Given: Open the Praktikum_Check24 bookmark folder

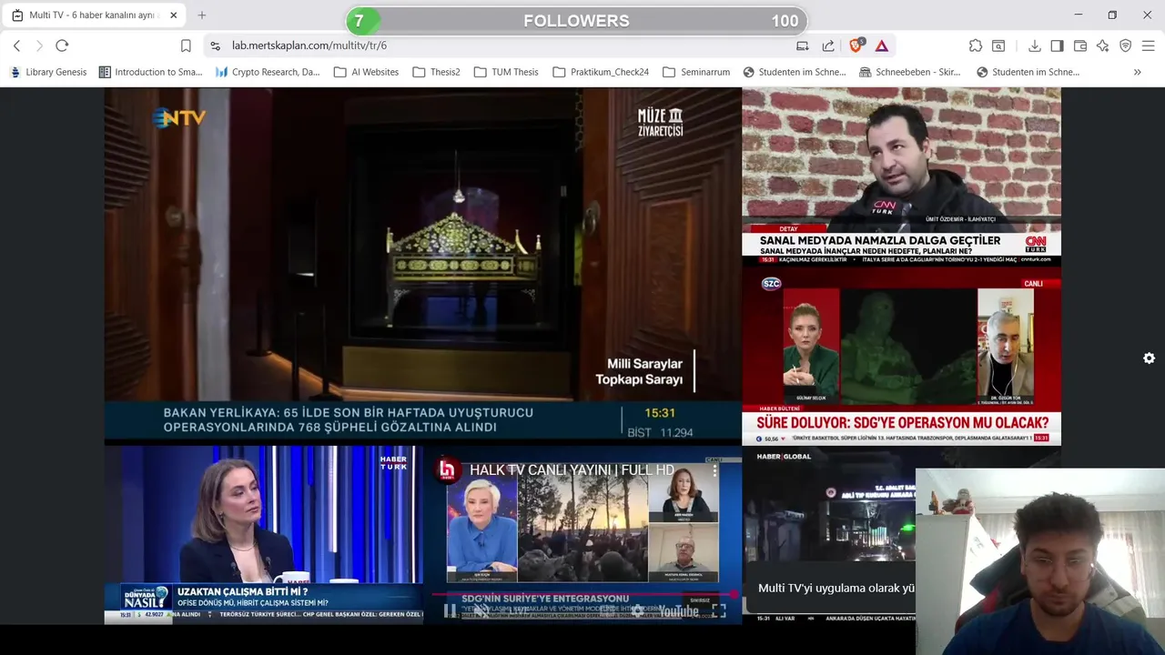Looking at the screenshot, I should [x=601, y=72].
